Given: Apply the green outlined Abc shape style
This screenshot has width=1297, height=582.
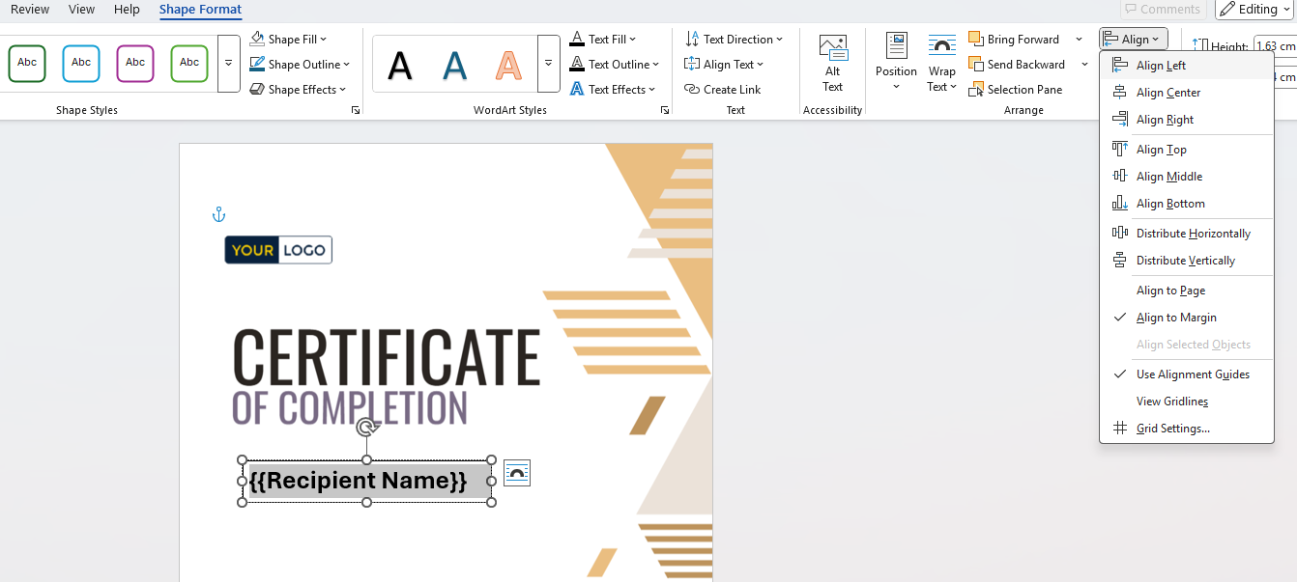Looking at the screenshot, I should tap(27, 64).
